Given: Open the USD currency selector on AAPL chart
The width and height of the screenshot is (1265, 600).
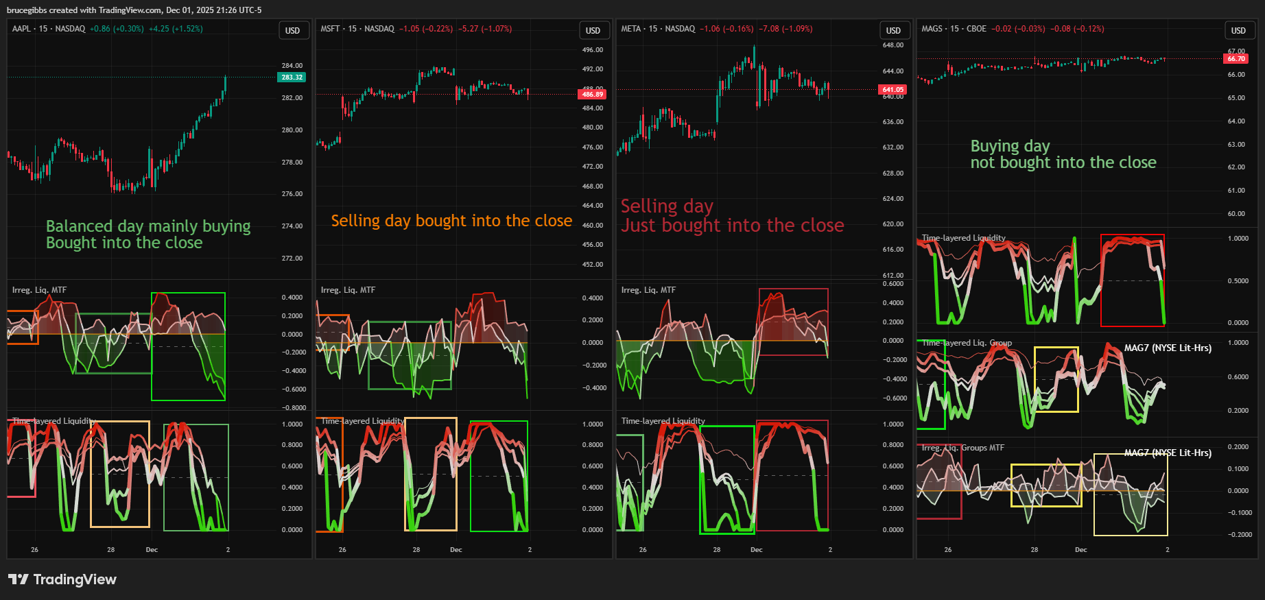Looking at the screenshot, I should (293, 30).
